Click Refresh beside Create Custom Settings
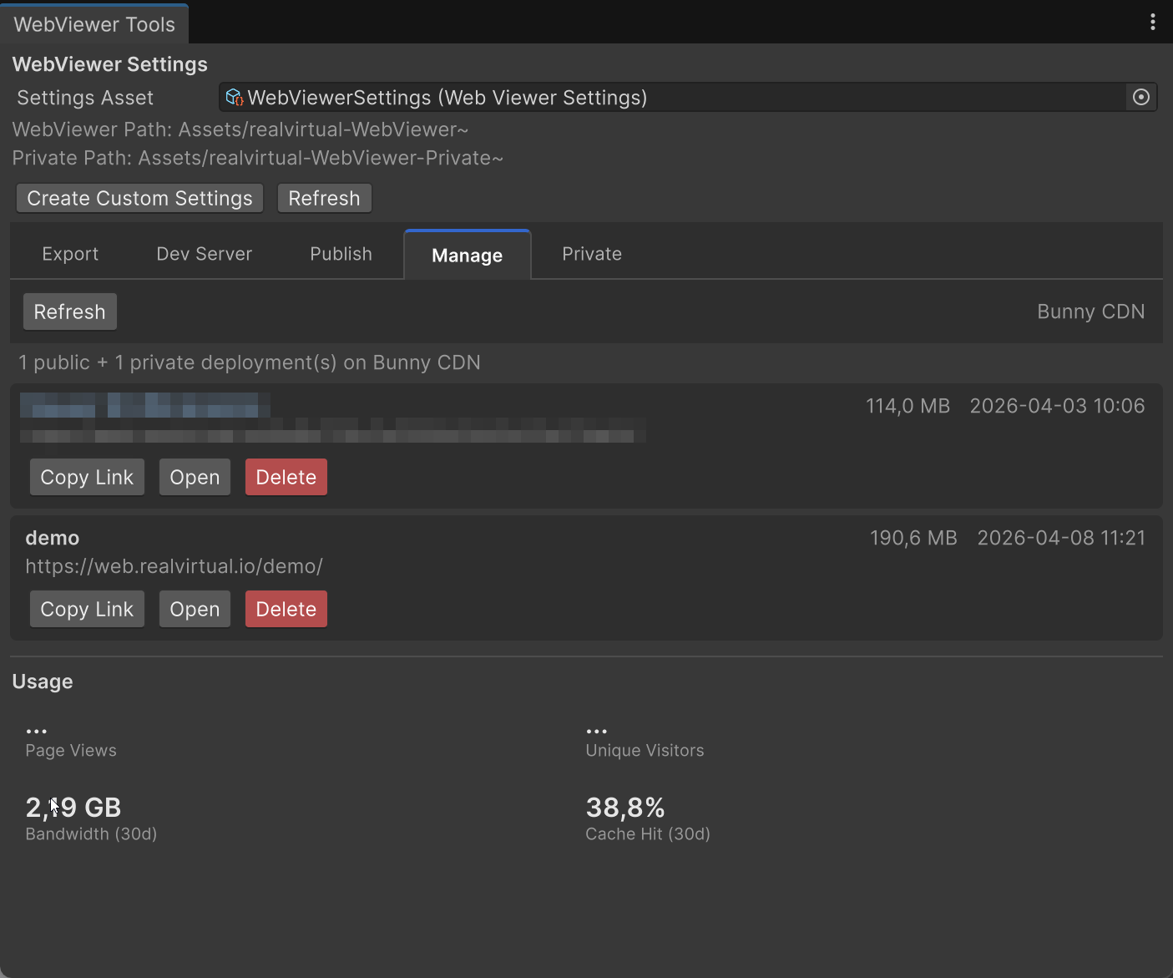The image size is (1173, 978). point(324,199)
